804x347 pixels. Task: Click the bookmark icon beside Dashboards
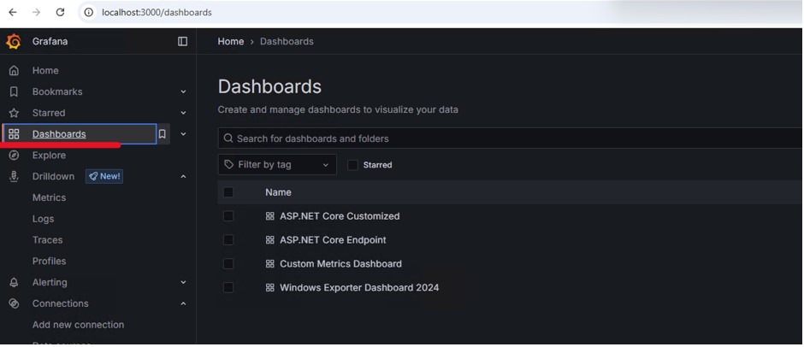[163, 134]
